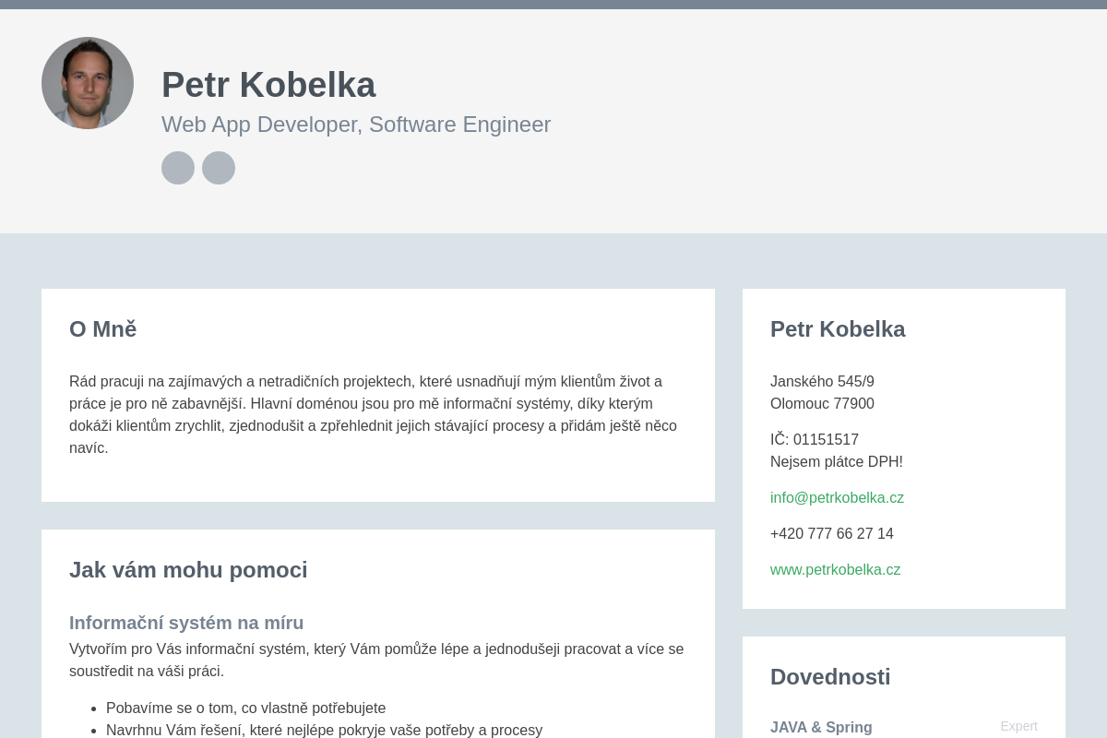Click the 'Dovednosti' section heading
Image resolution: width=1107 pixels, height=738 pixels.
(830, 677)
